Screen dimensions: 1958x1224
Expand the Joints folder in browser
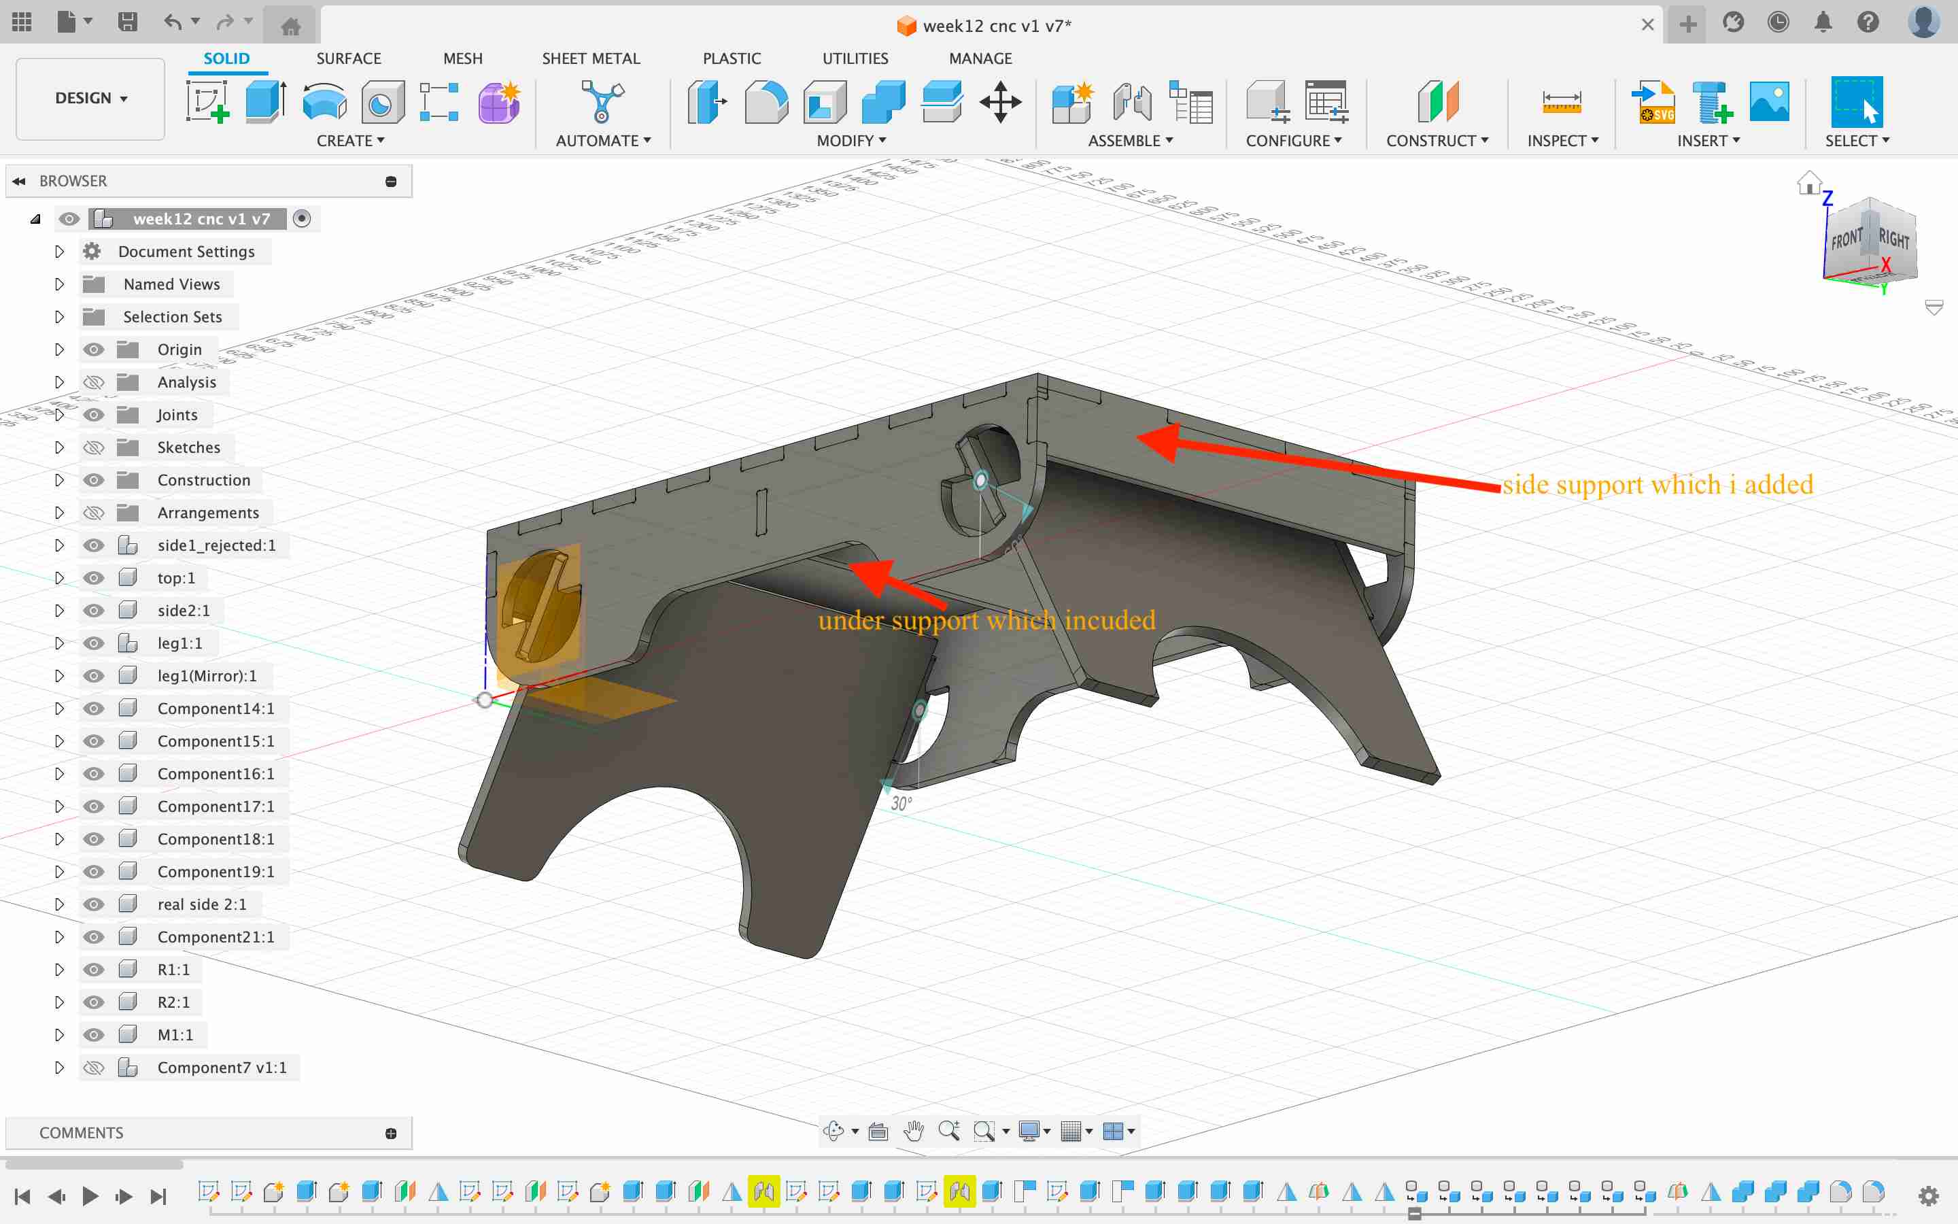58,413
